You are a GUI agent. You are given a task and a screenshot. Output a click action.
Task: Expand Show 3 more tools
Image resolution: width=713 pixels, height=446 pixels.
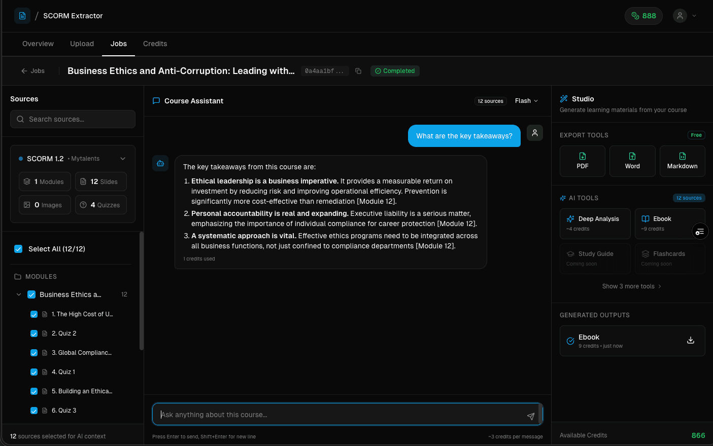point(632,286)
